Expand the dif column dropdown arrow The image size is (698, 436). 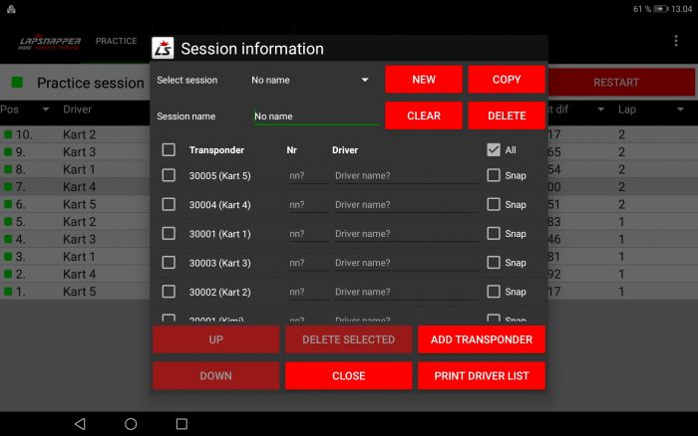coord(600,109)
